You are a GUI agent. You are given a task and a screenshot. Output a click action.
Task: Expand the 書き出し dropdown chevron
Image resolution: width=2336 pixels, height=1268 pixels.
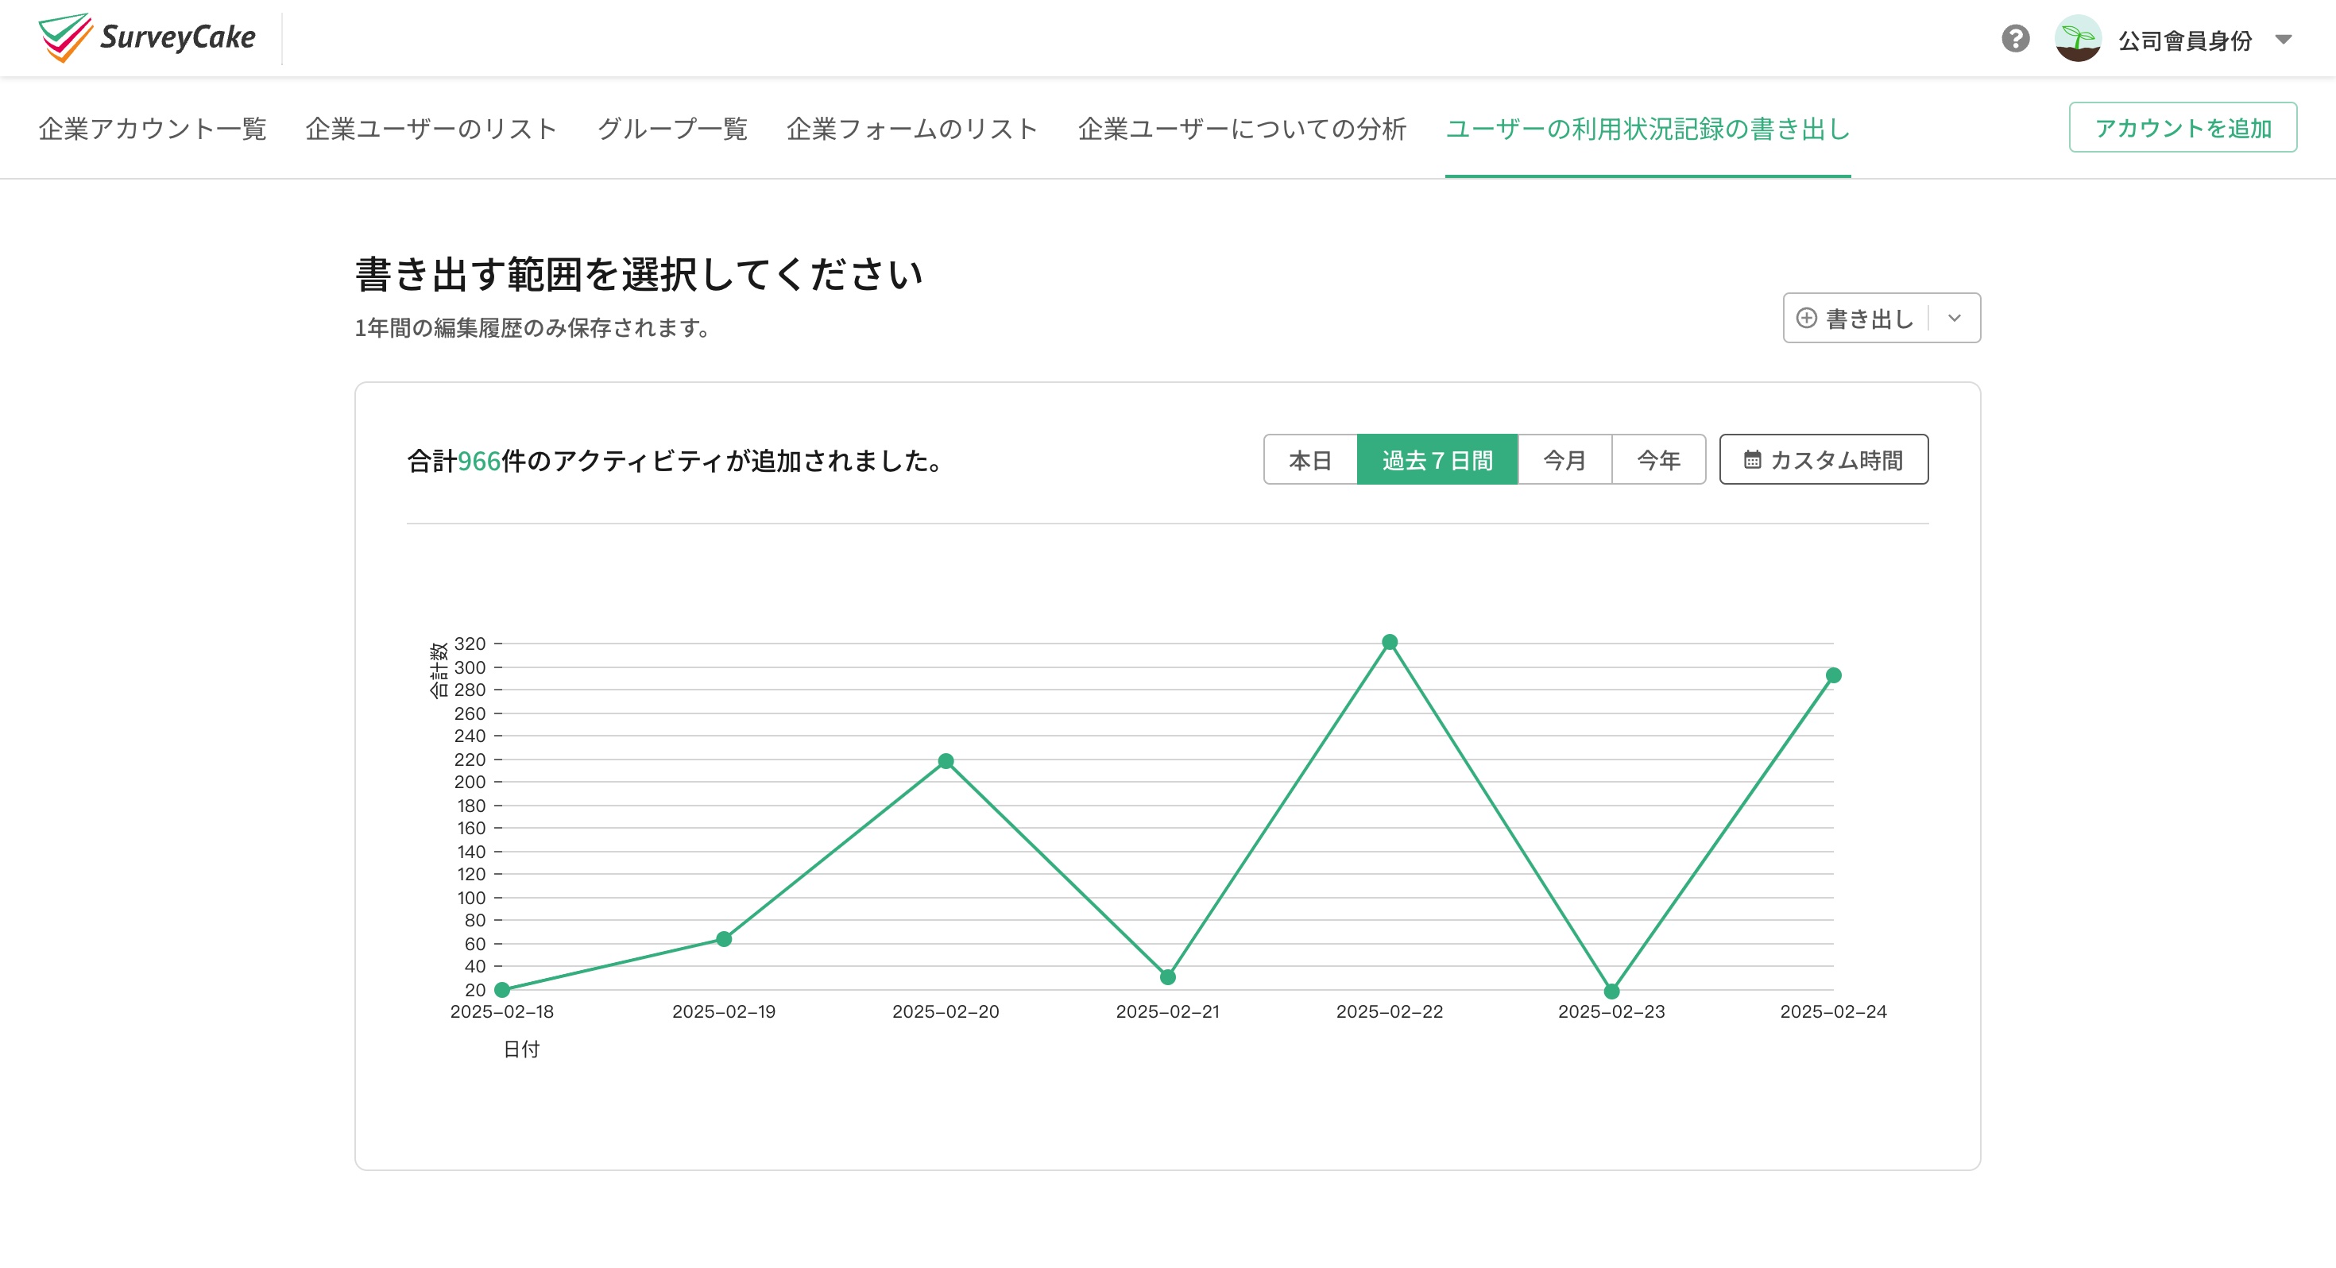point(1955,319)
